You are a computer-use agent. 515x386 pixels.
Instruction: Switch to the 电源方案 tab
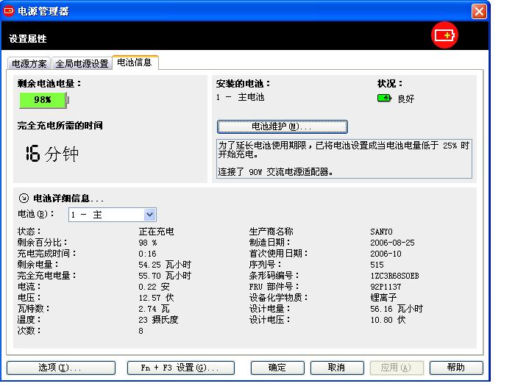point(30,63)
